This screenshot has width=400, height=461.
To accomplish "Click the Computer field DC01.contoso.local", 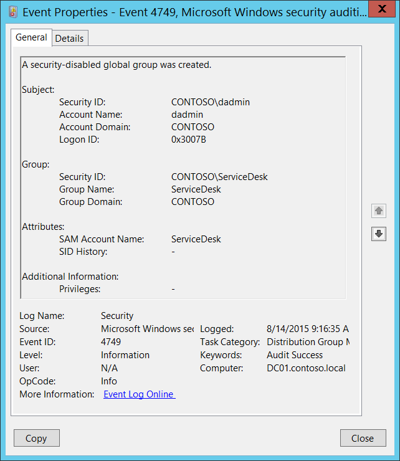I will (x=306, y=368).
